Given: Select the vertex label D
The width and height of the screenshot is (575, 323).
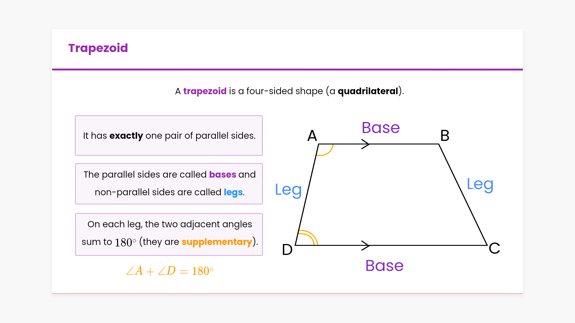Looking at the screenshot, I should click(x=287, y=250).
